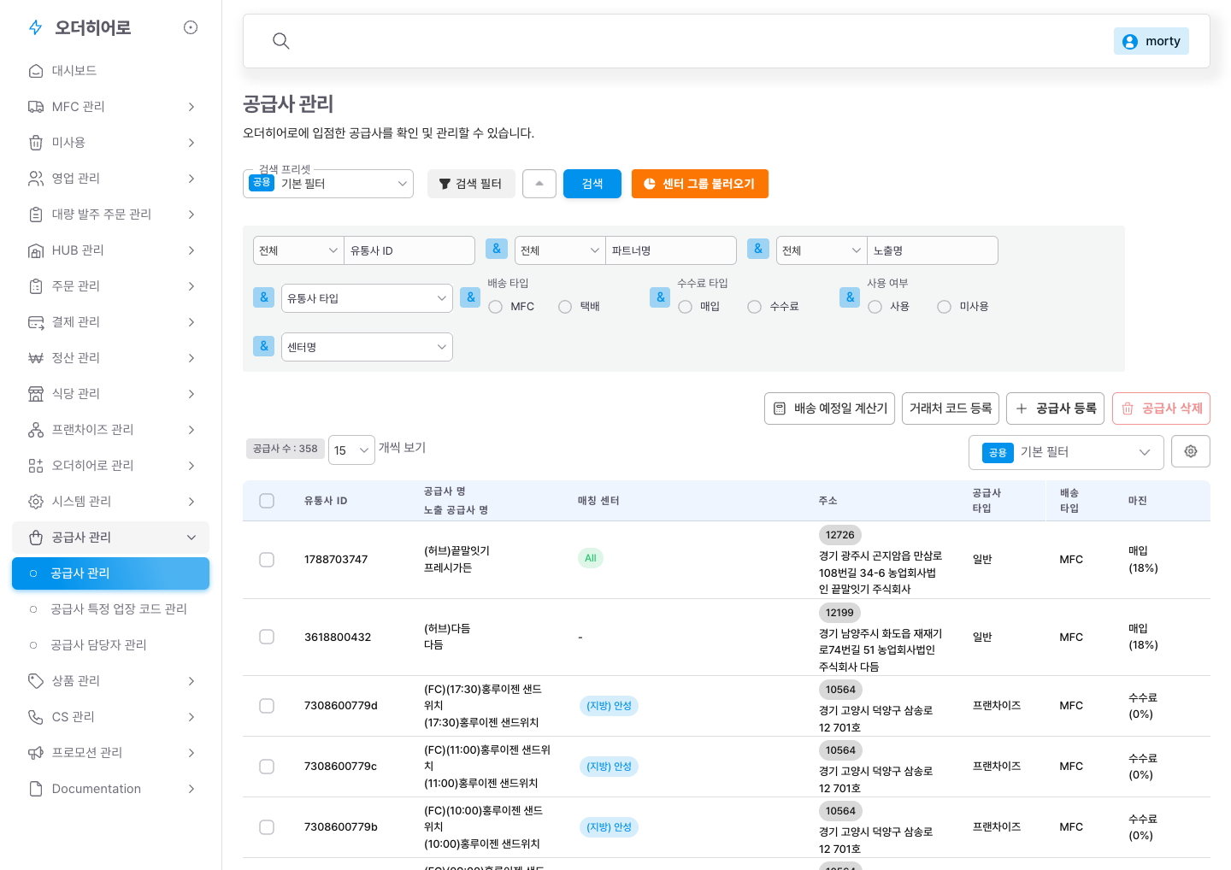Select 미사용 usage radio
1231x870 pixels.
coord(945,307)
